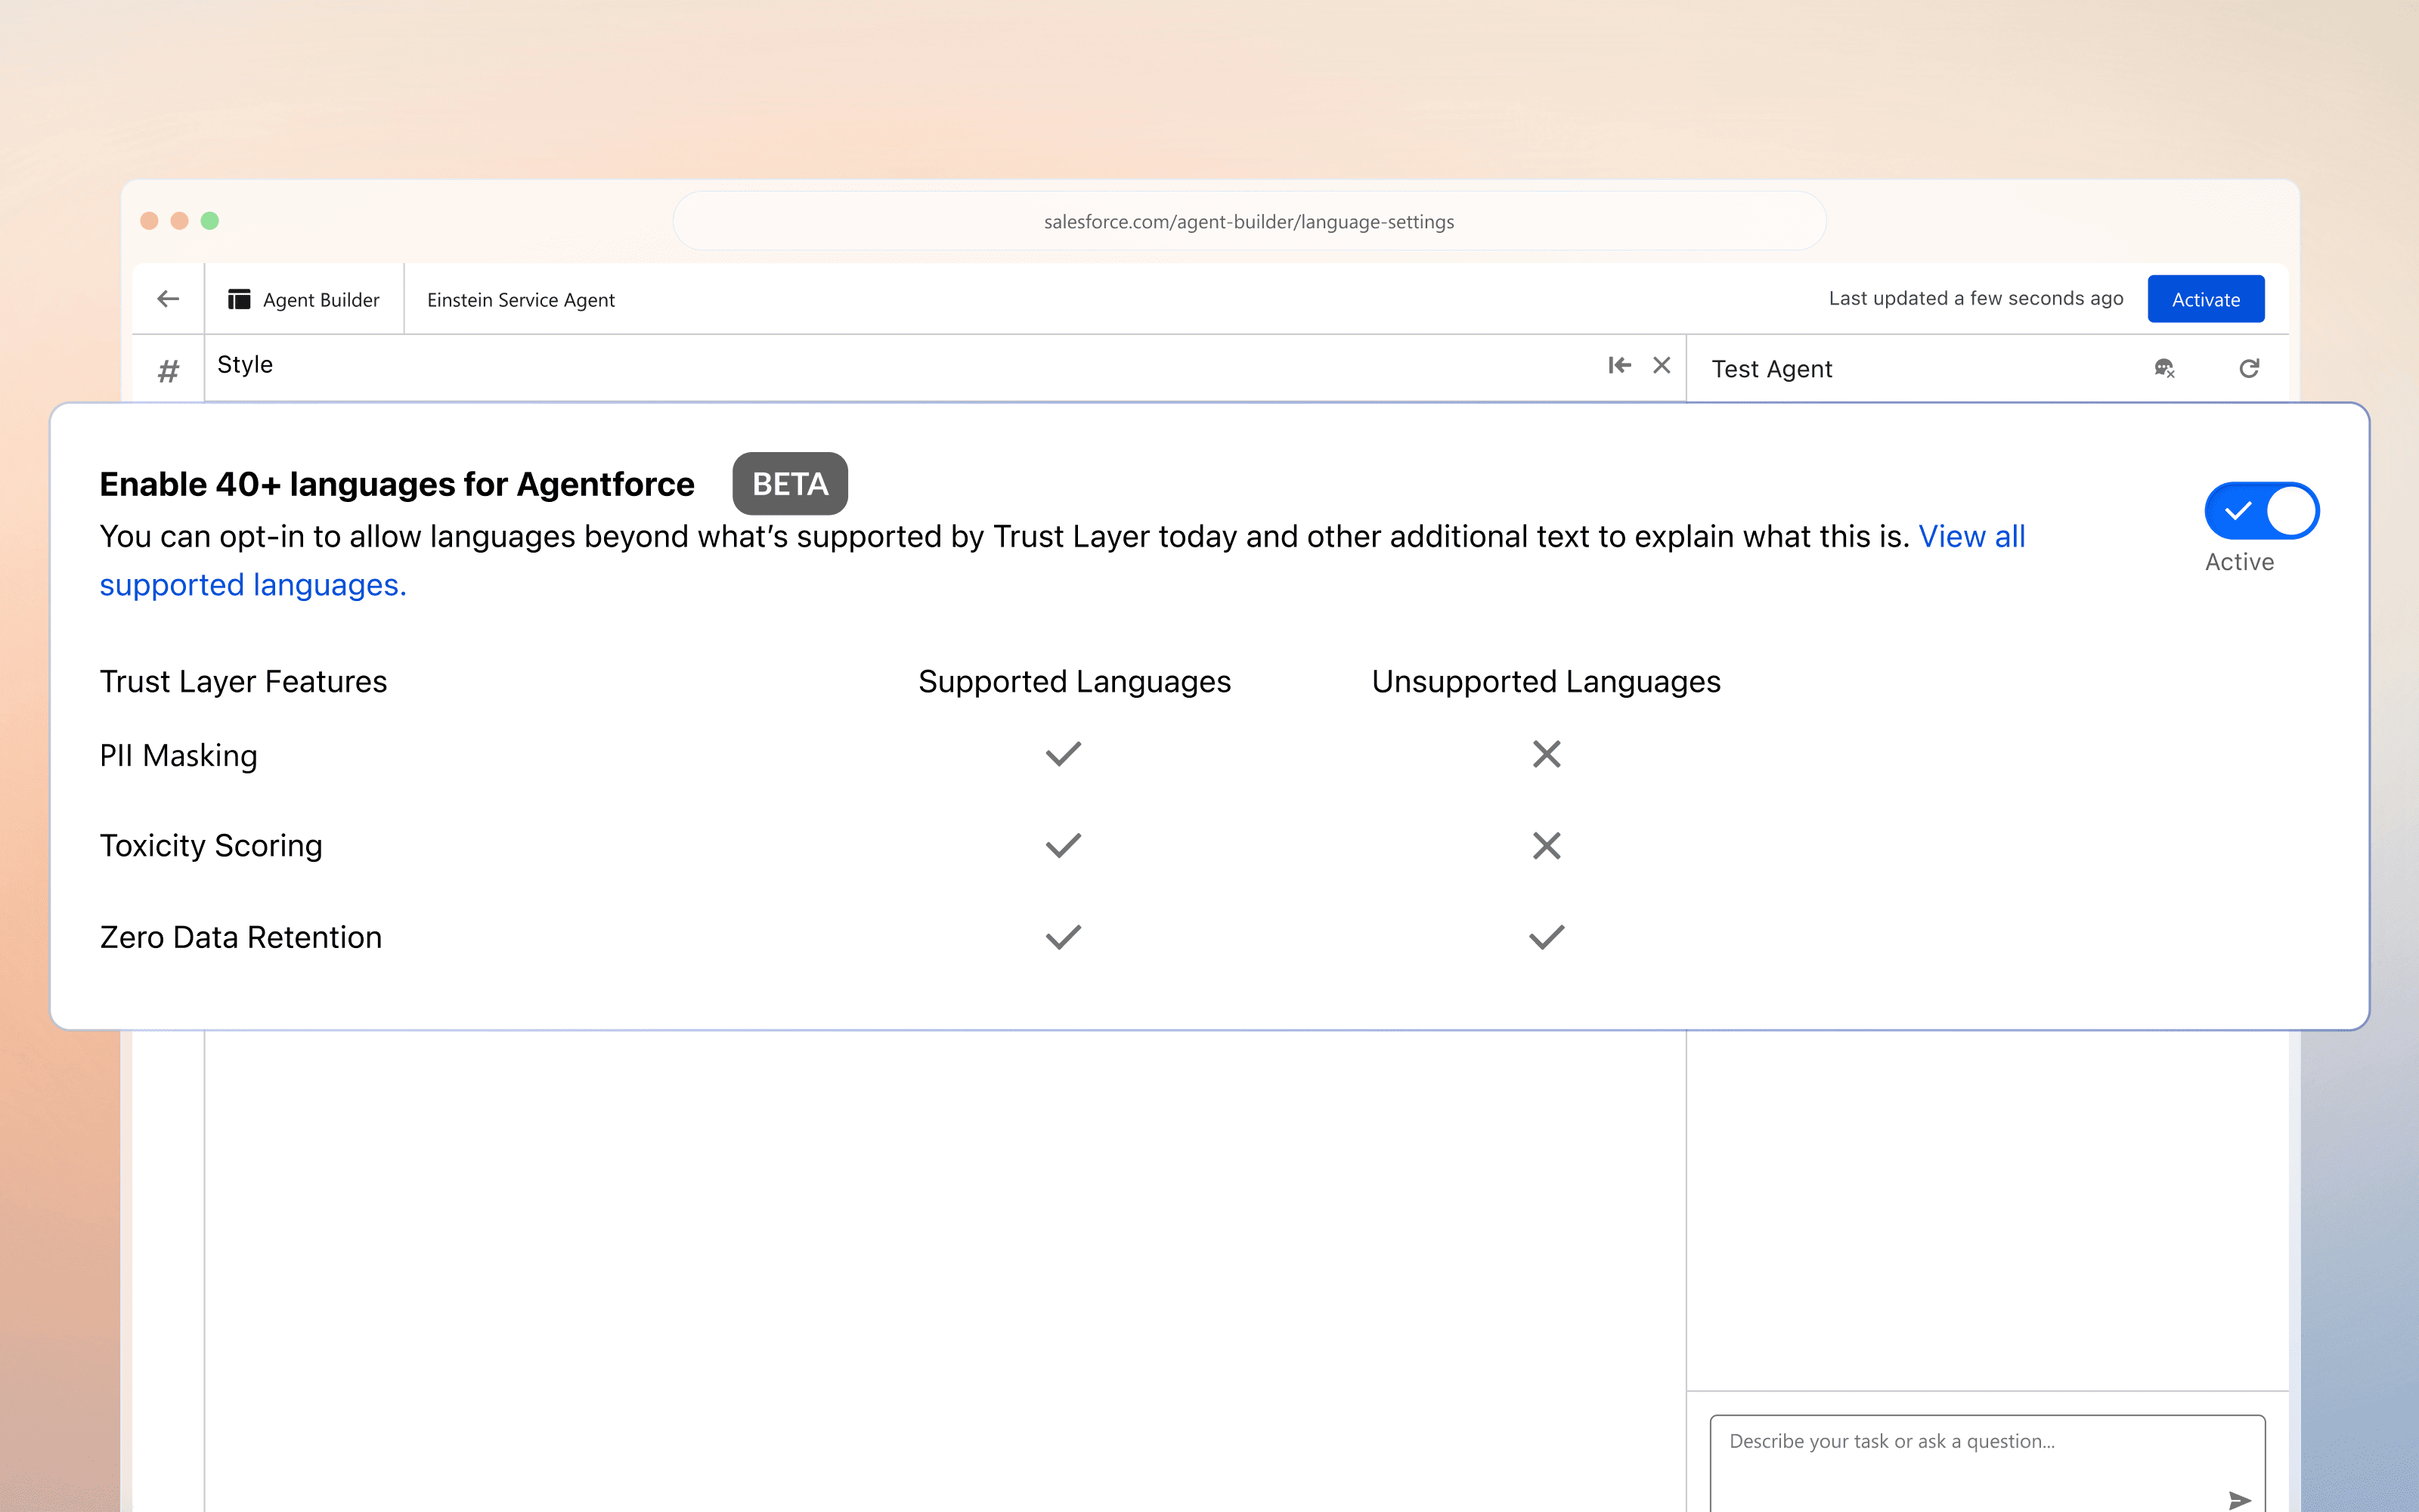The width and height of the screenshot is (2419, 1512).
Task: Maximize the window with the green dot
Action: [209, 220]
